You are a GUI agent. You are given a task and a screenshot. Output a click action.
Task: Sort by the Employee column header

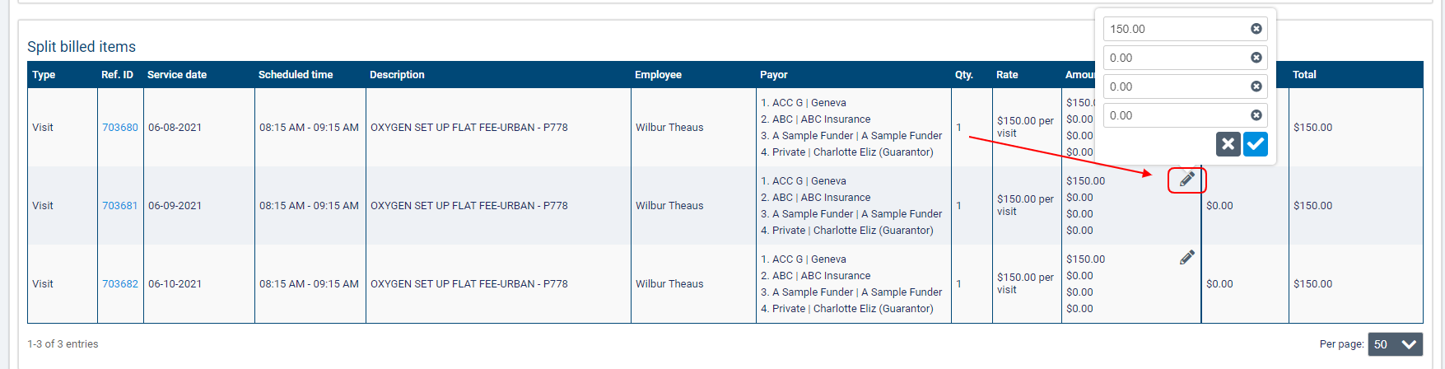coord(658,75)
